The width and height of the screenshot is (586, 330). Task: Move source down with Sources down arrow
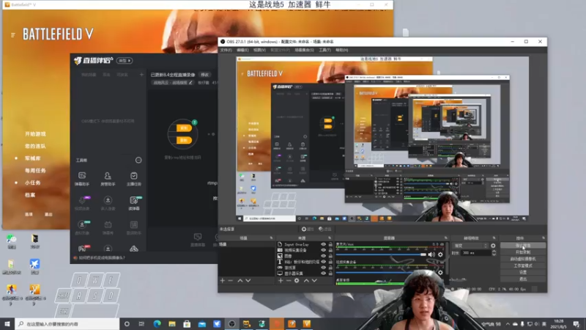(314, 280)
